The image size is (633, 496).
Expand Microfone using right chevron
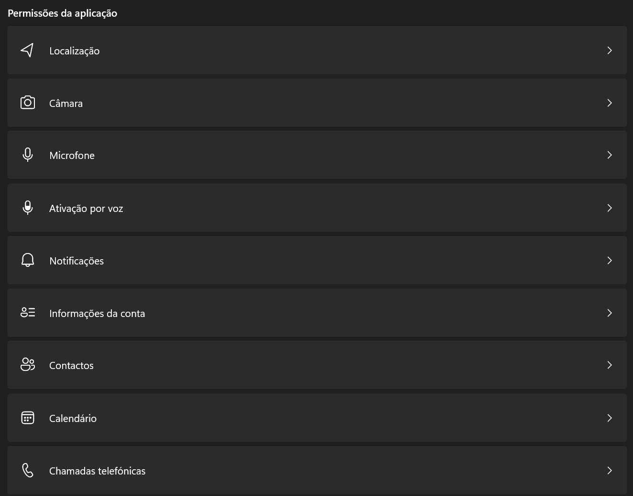609,155
